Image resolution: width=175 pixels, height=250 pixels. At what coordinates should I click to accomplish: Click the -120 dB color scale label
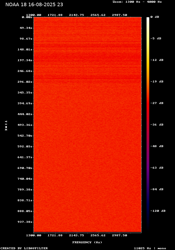(158, 211)
